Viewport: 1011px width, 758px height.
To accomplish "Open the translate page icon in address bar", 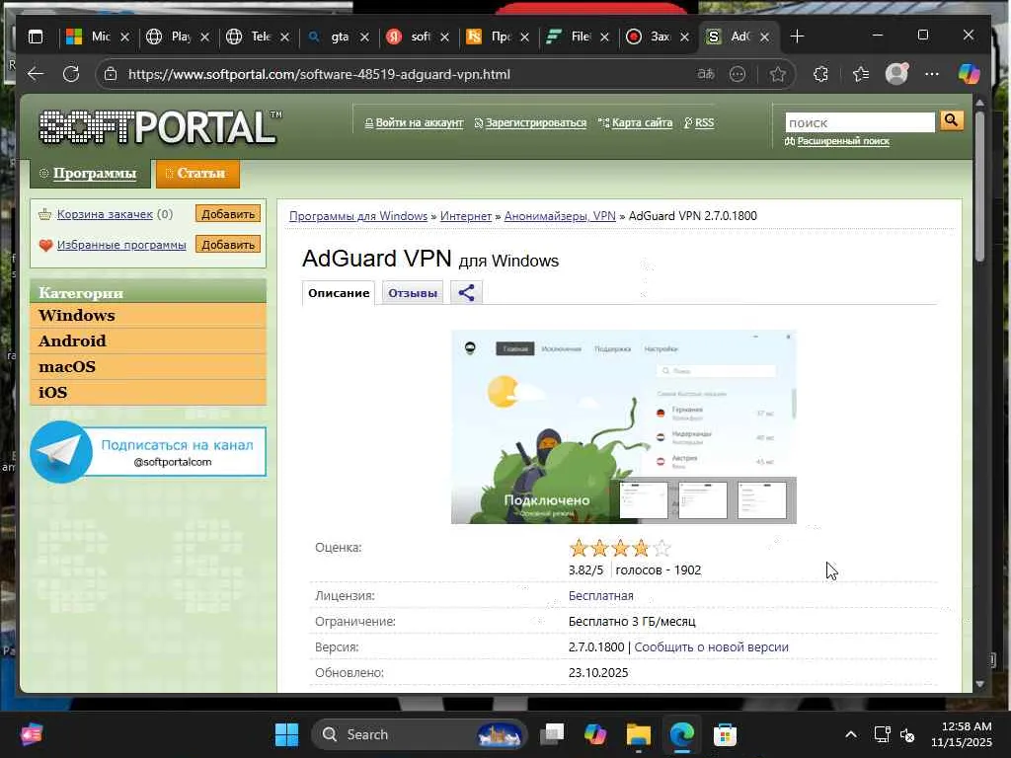I will click(705, 74).
